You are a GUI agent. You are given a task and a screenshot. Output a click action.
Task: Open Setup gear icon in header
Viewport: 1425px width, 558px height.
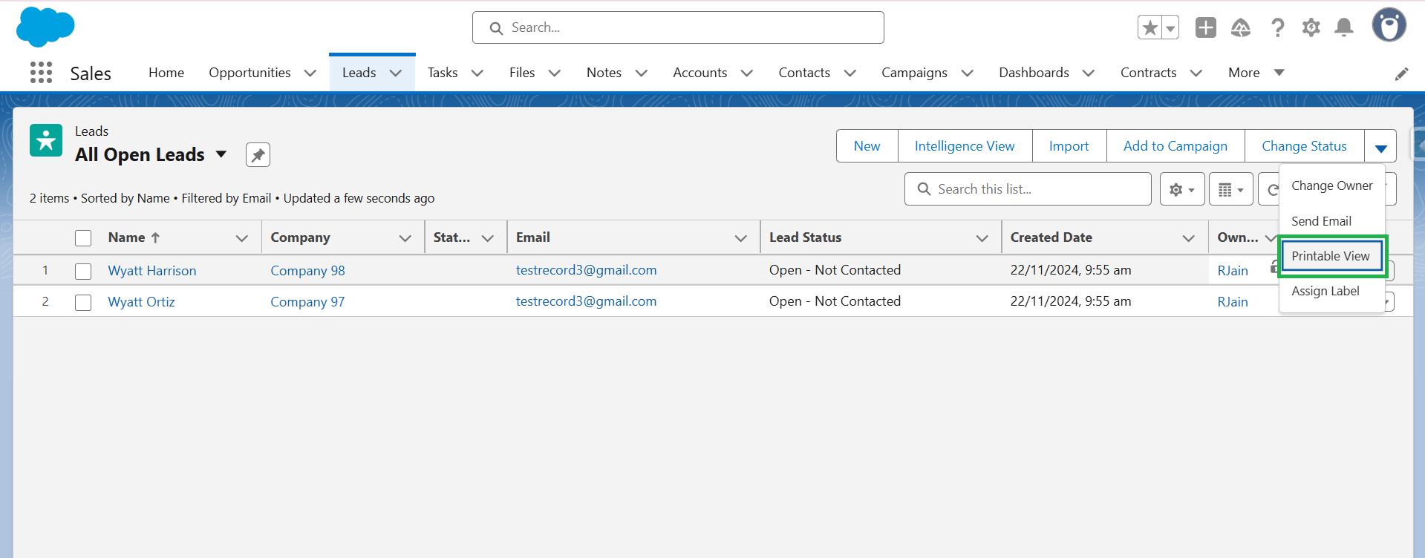(1311, 28)
